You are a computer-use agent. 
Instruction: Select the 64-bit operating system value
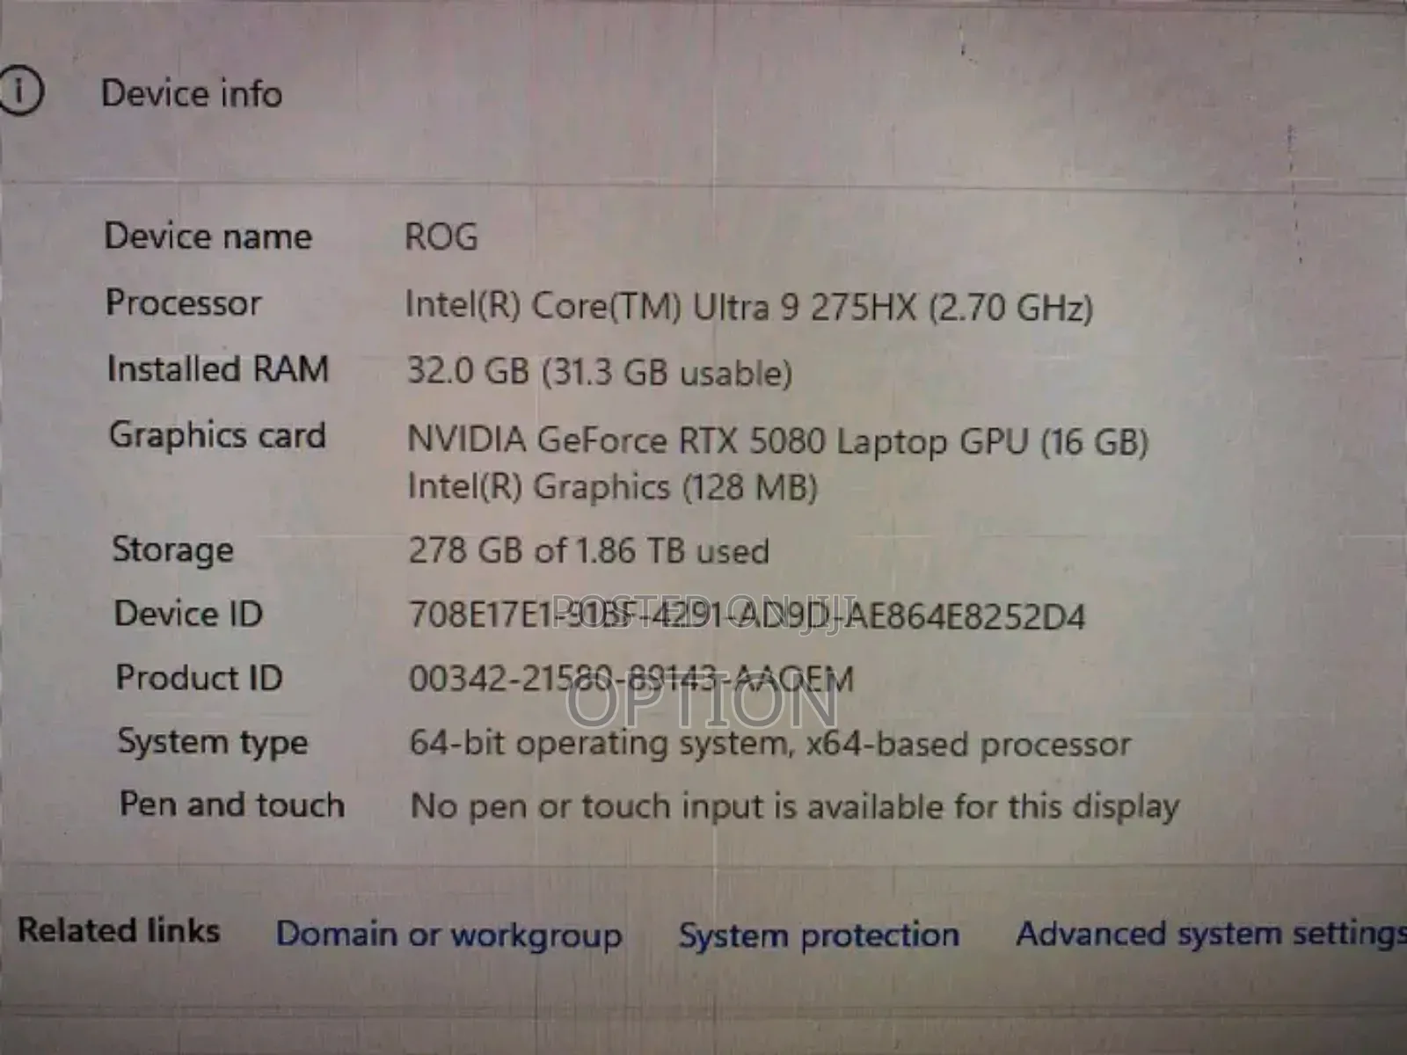[770, 744]
